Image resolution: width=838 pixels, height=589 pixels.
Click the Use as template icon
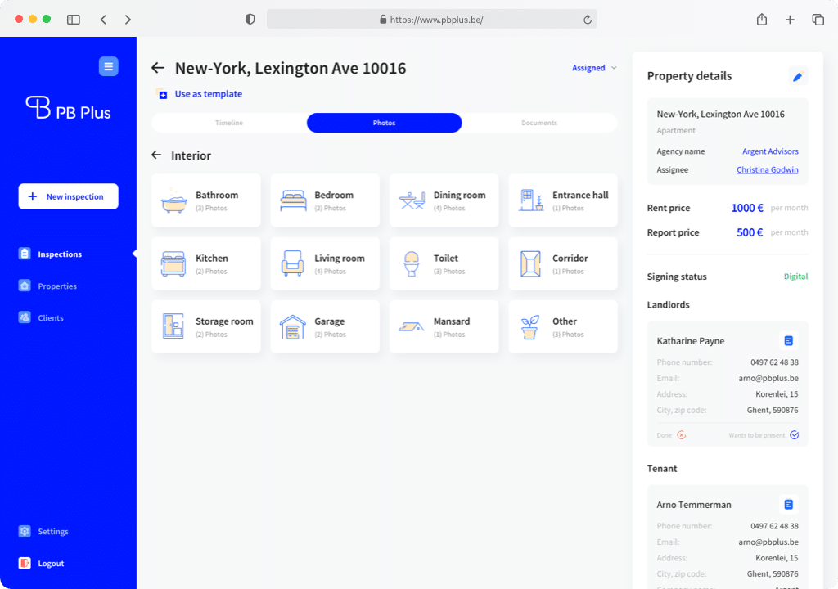[x=161, y=94]
